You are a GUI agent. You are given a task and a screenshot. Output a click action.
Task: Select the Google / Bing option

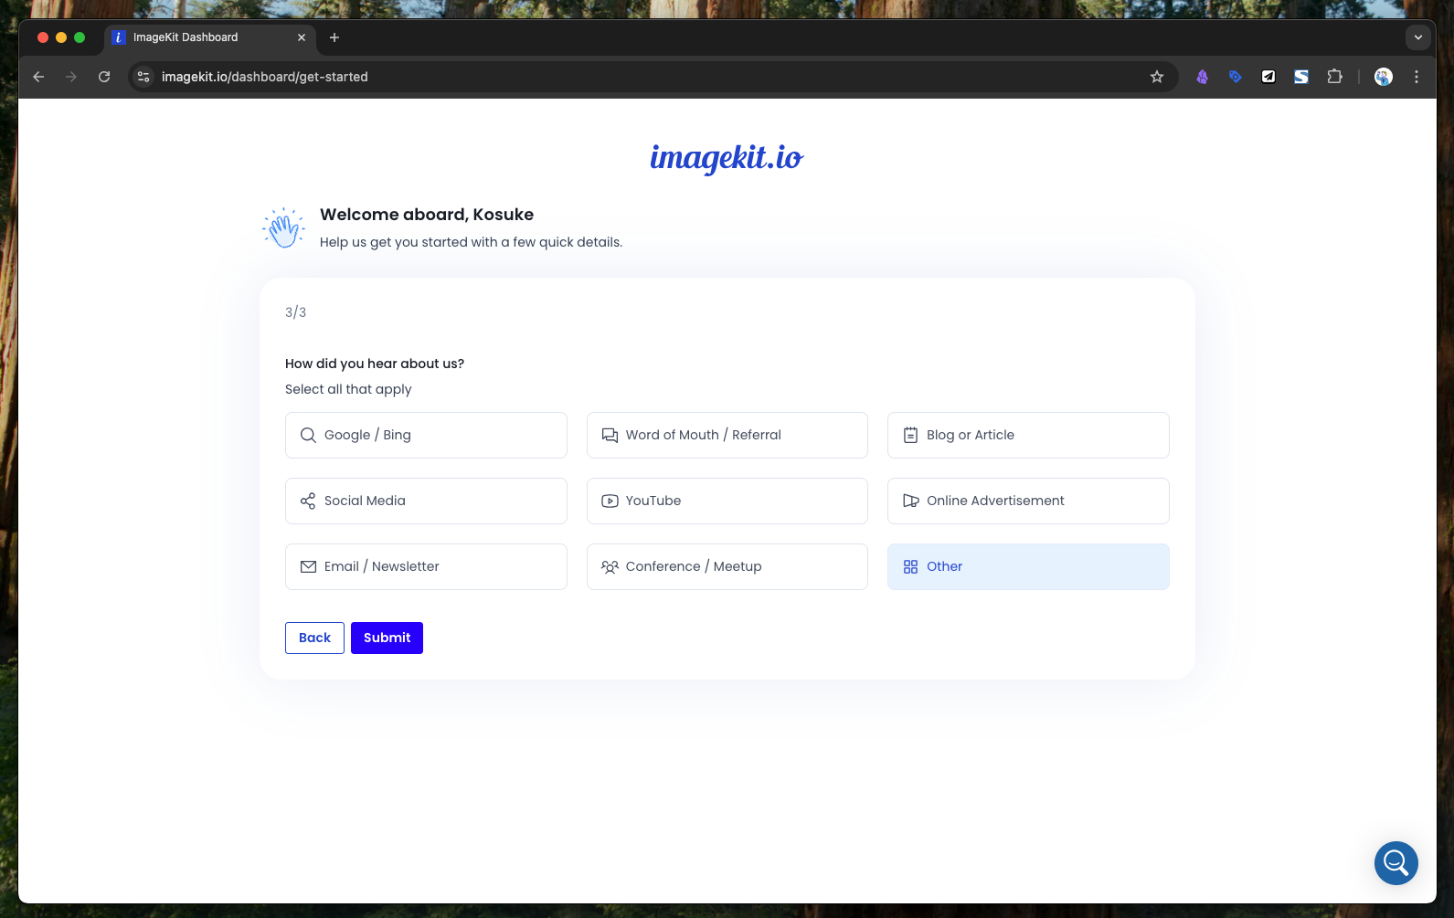[x=426, y=435]
